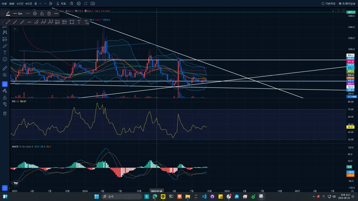
Task: Select the ruler measure tool
Action: point(5,68)
